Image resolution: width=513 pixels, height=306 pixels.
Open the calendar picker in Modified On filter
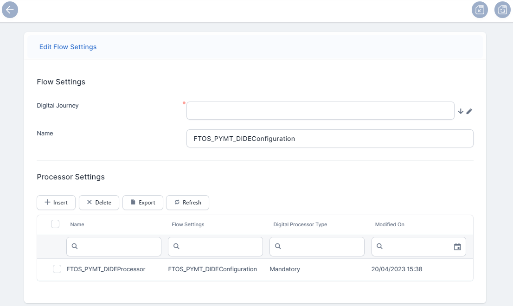click(x=457, y=247)
